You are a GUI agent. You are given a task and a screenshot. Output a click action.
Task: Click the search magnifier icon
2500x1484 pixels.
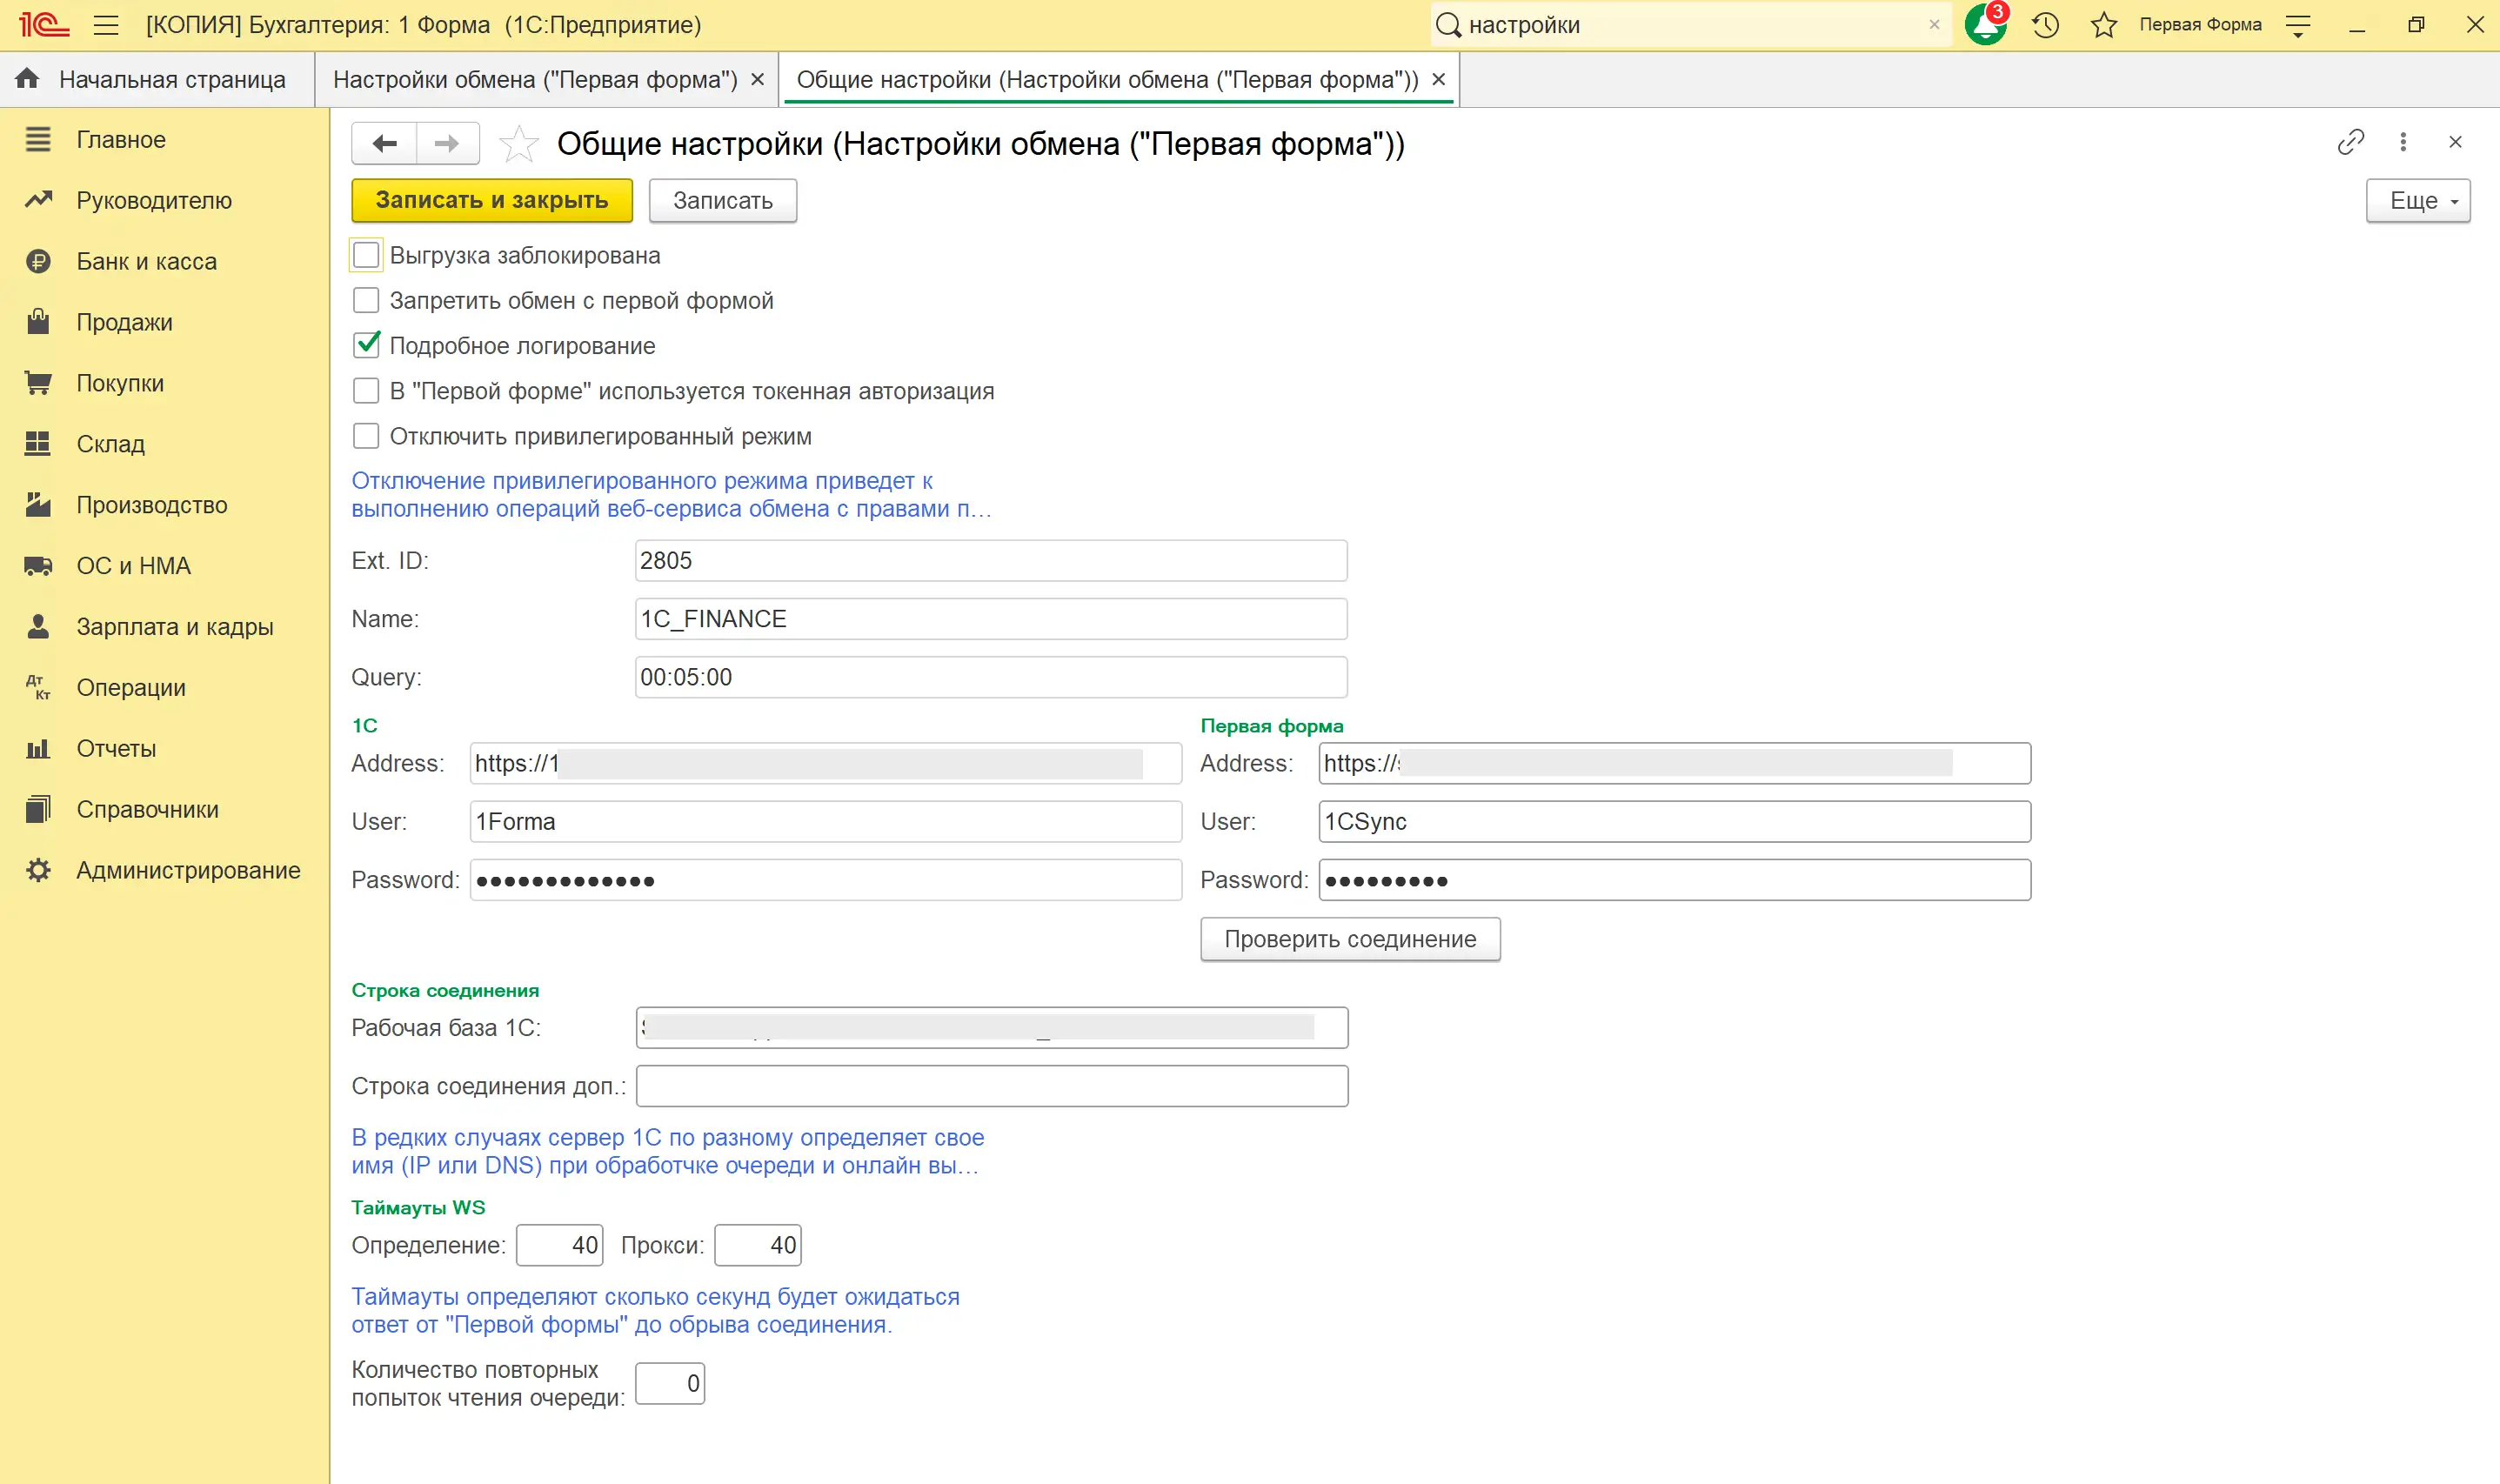[x=1448, y=25]
